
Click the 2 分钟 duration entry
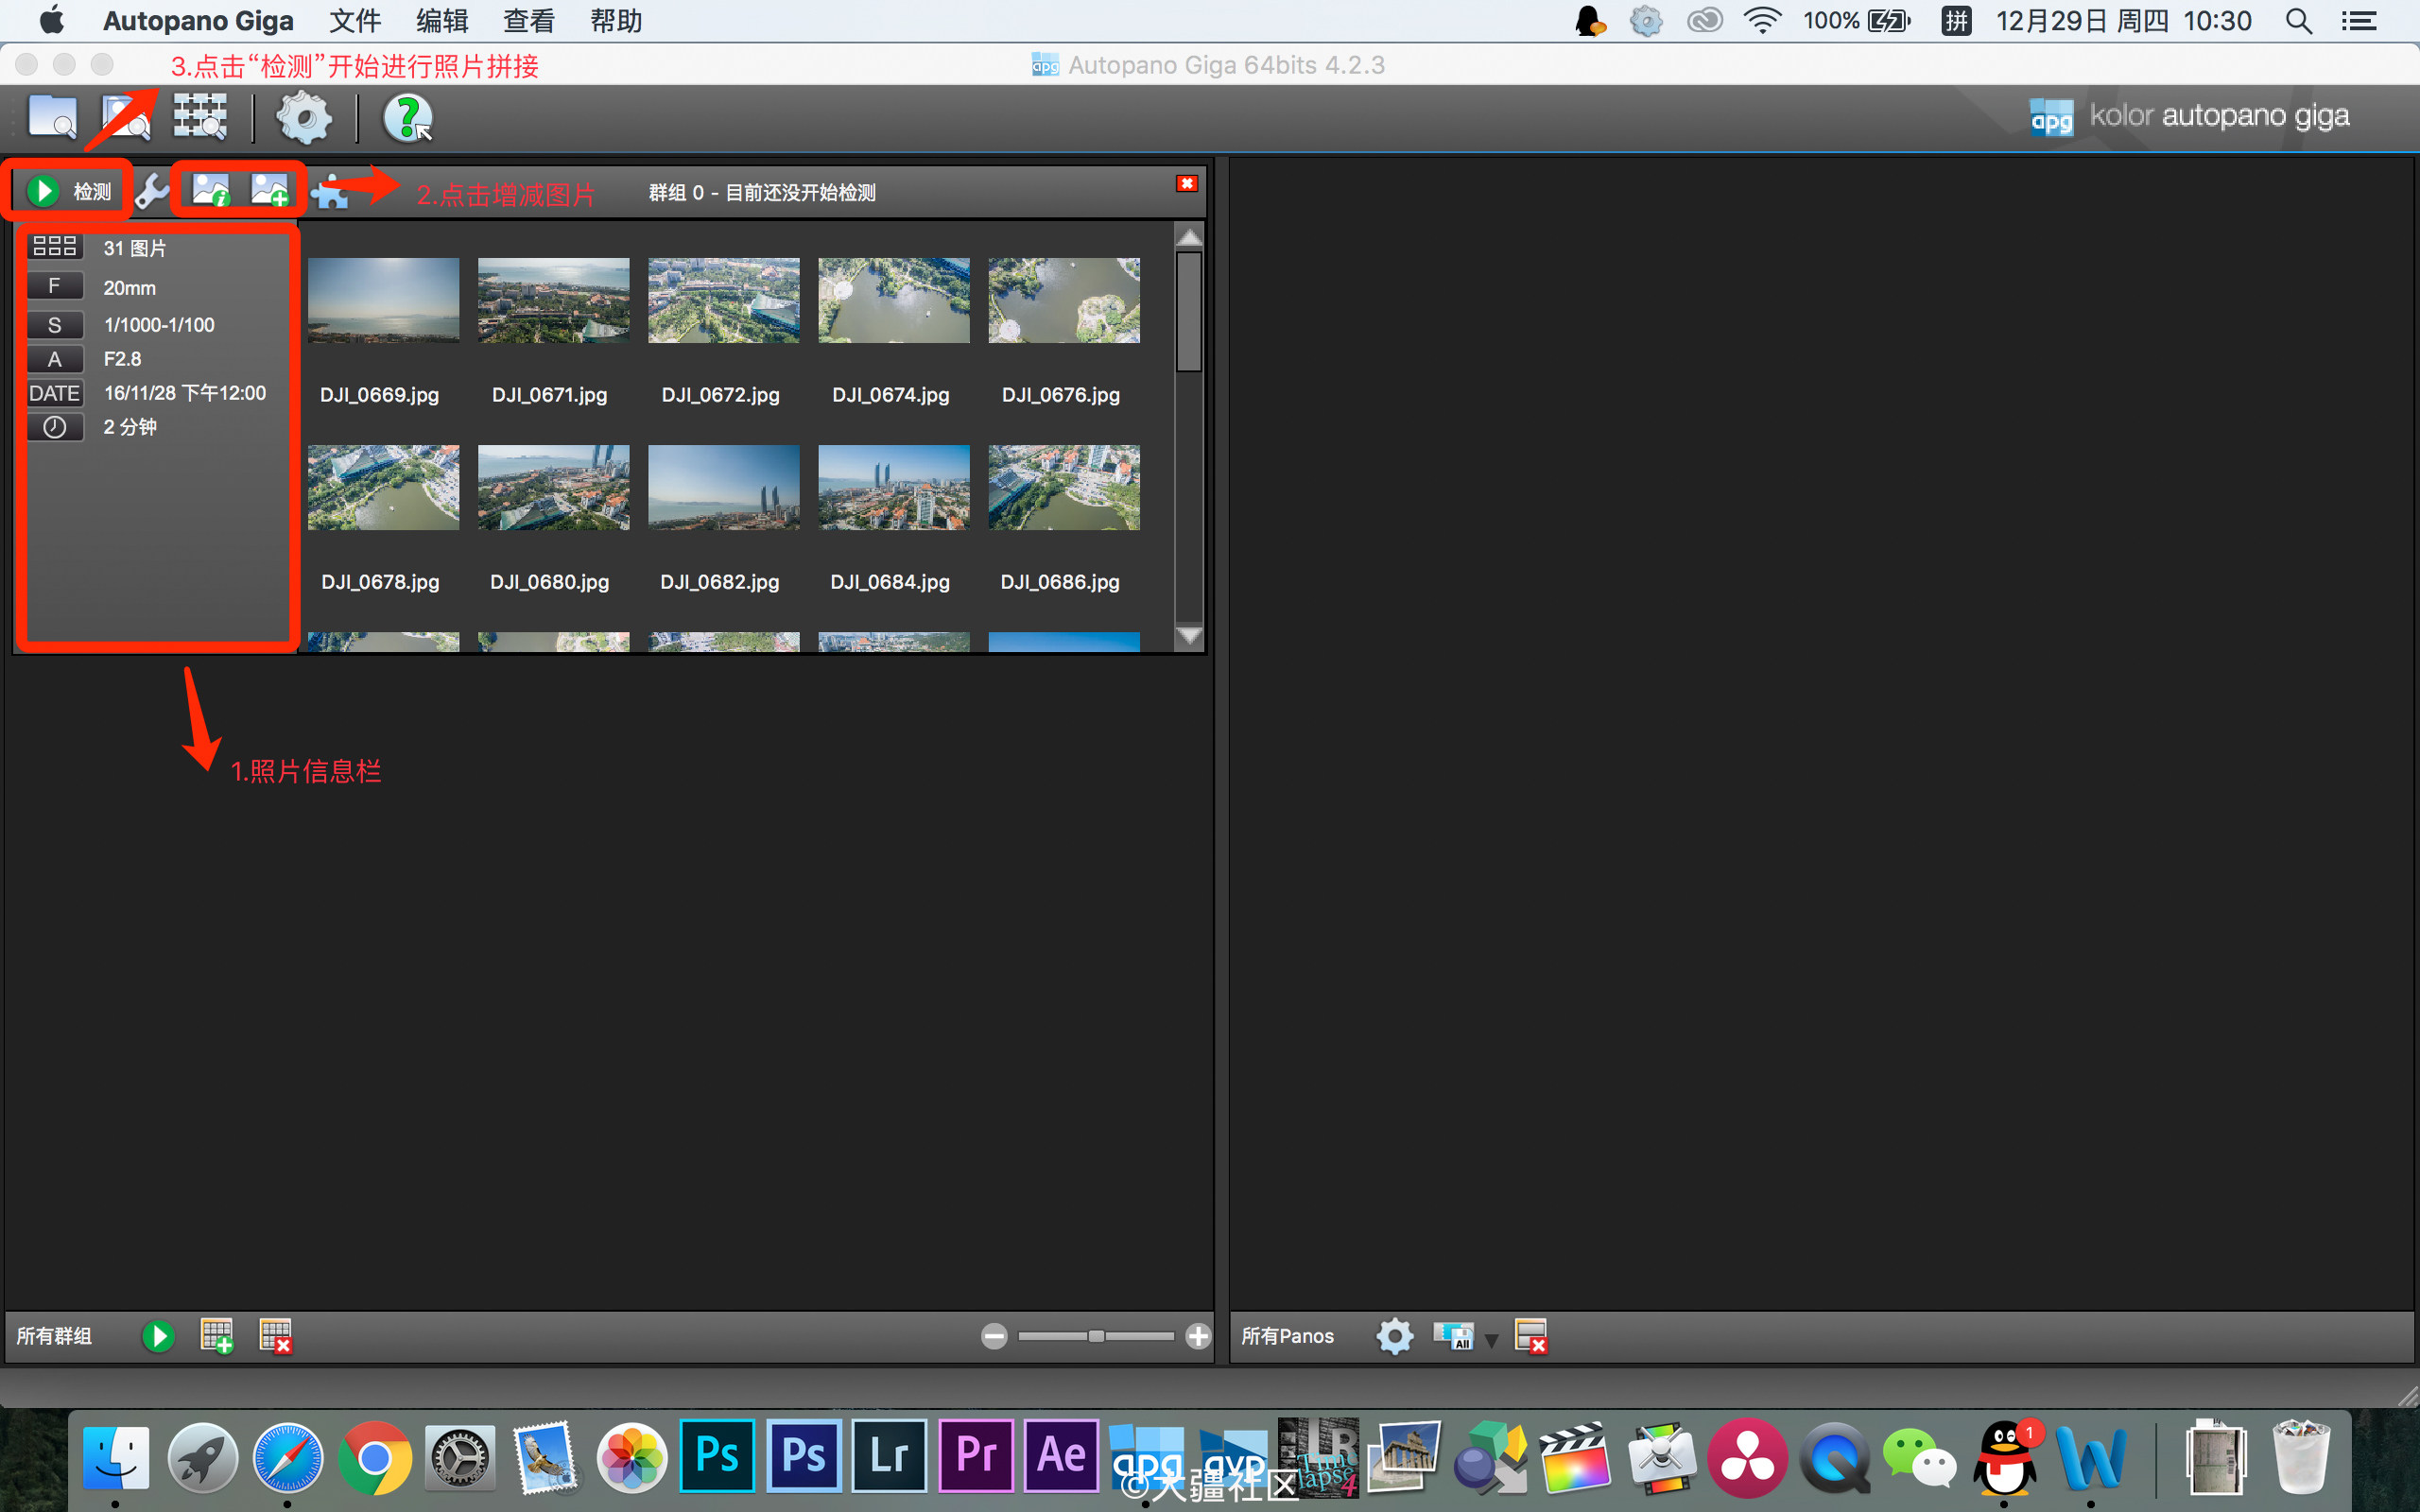[130, 427]
